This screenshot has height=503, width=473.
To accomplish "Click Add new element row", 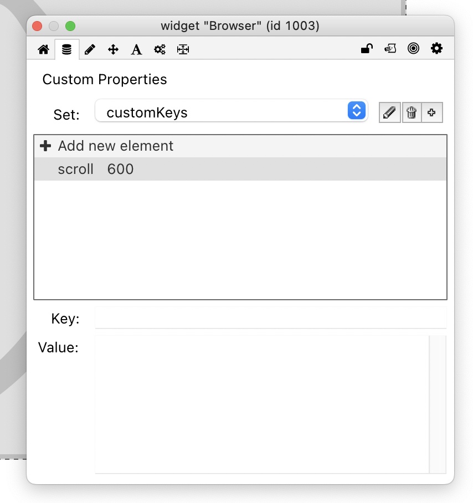I will [240, 146].
